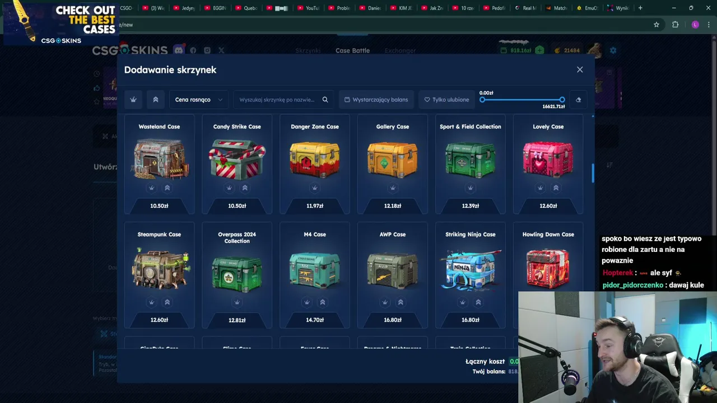Click the chevron icon under Lovely Case

(x=556, y=188)
